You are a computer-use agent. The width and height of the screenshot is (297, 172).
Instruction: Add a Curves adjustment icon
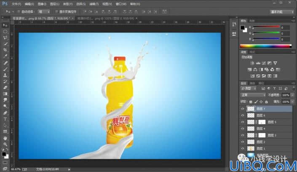click(x=264, y=63)
